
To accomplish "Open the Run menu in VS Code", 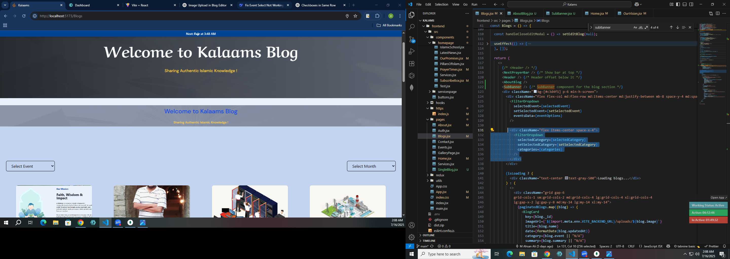I will [474, 5].
